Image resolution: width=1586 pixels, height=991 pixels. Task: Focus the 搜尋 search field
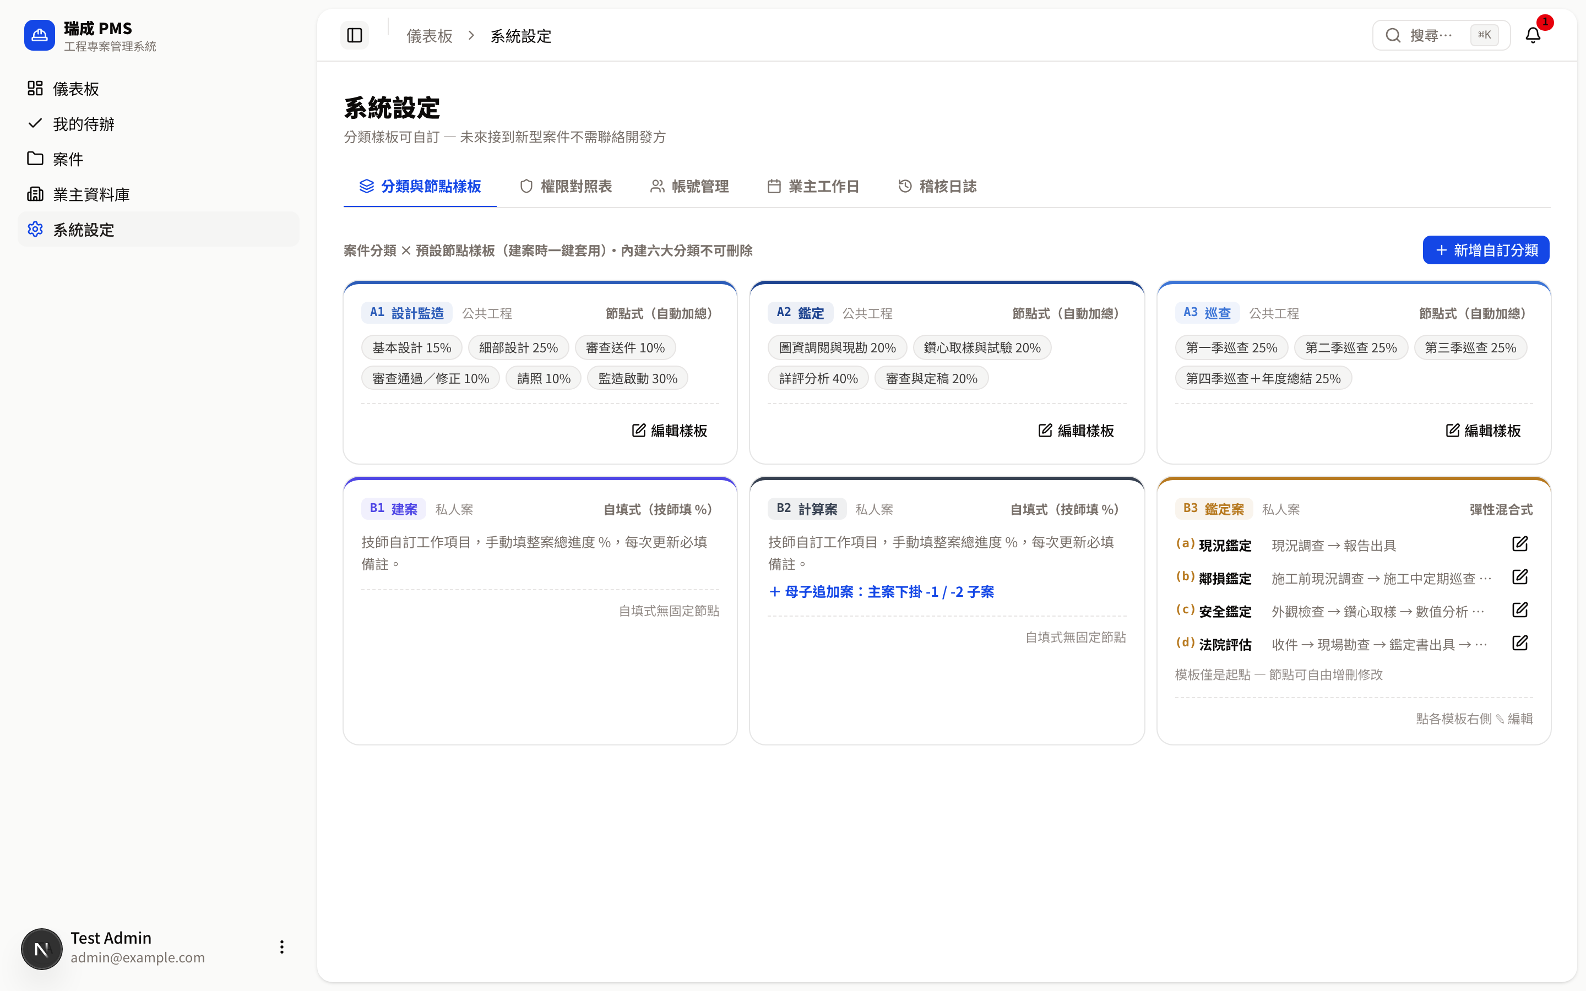point(1441,35)
